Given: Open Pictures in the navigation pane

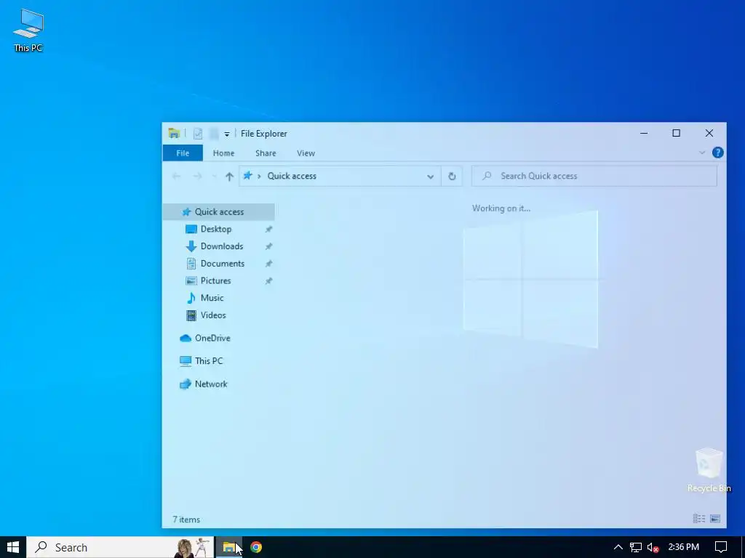Looking at the screenshot, I should (x=215, y=281).
